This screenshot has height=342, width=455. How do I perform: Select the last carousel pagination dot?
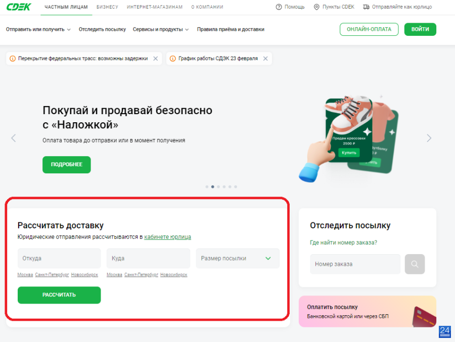click(236, 187)
